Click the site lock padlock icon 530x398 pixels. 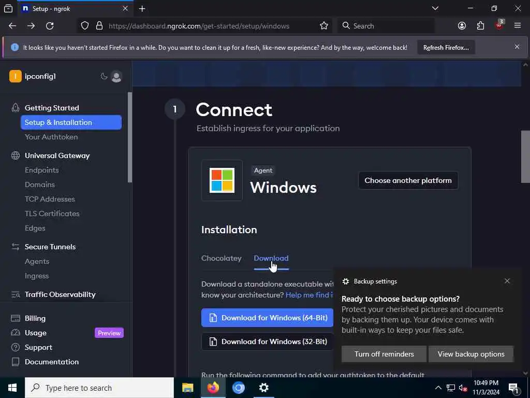click(99, 26)
